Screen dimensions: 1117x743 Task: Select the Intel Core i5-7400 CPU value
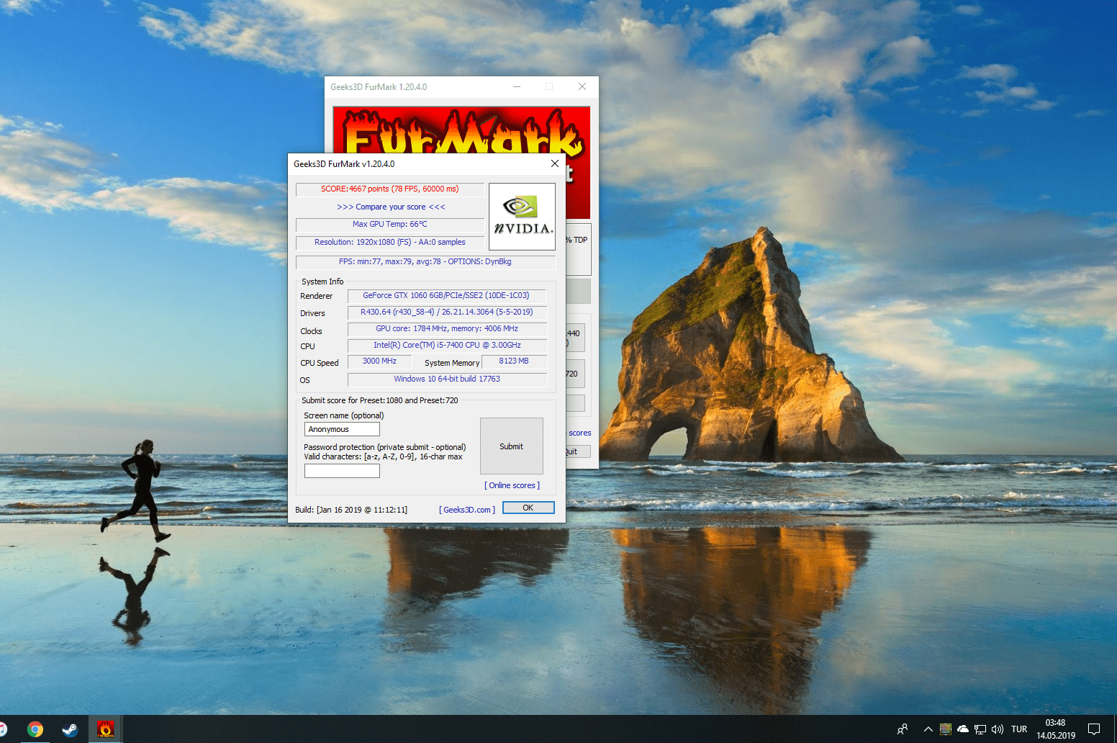447,346
